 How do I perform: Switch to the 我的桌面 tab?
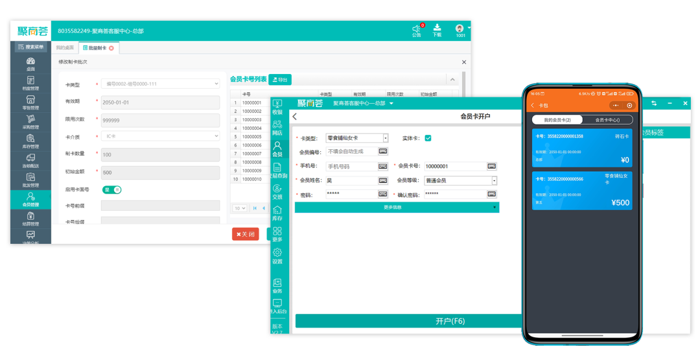65,48
